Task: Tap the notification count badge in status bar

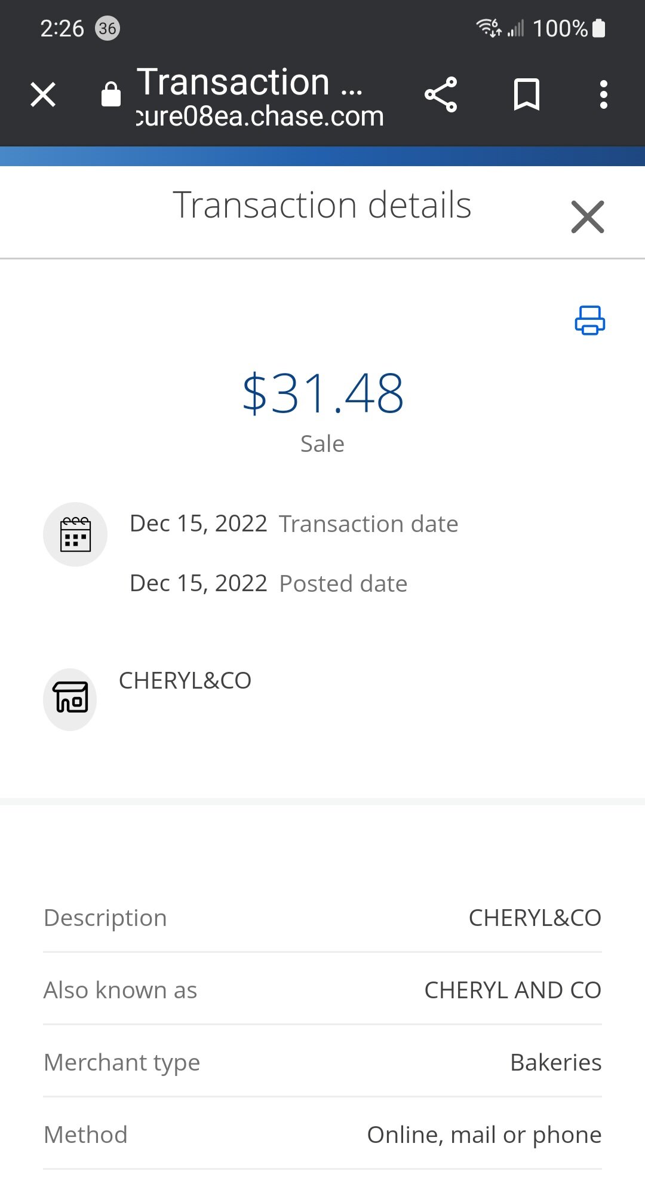Action: click(107, 29)
